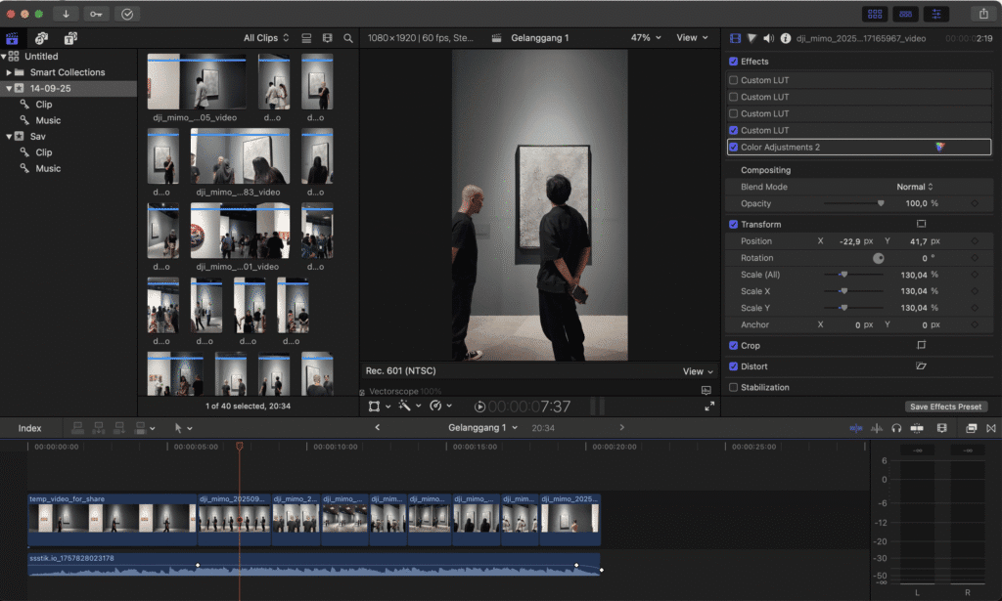
Task: Click the Import Media arrow button
Action: (67, 14)
